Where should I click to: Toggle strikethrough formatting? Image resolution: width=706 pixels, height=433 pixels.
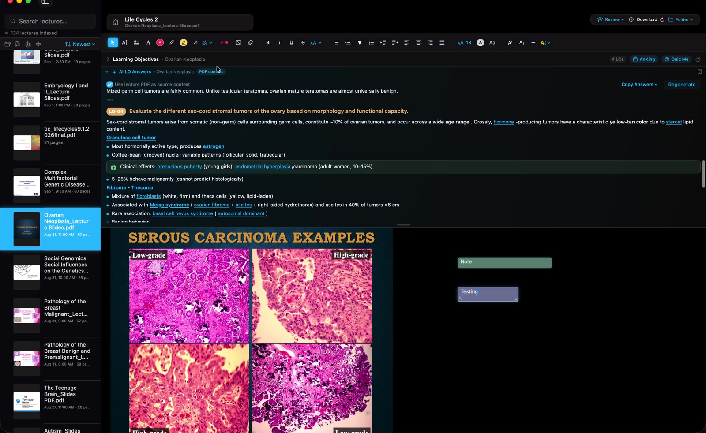pos(303,43)
